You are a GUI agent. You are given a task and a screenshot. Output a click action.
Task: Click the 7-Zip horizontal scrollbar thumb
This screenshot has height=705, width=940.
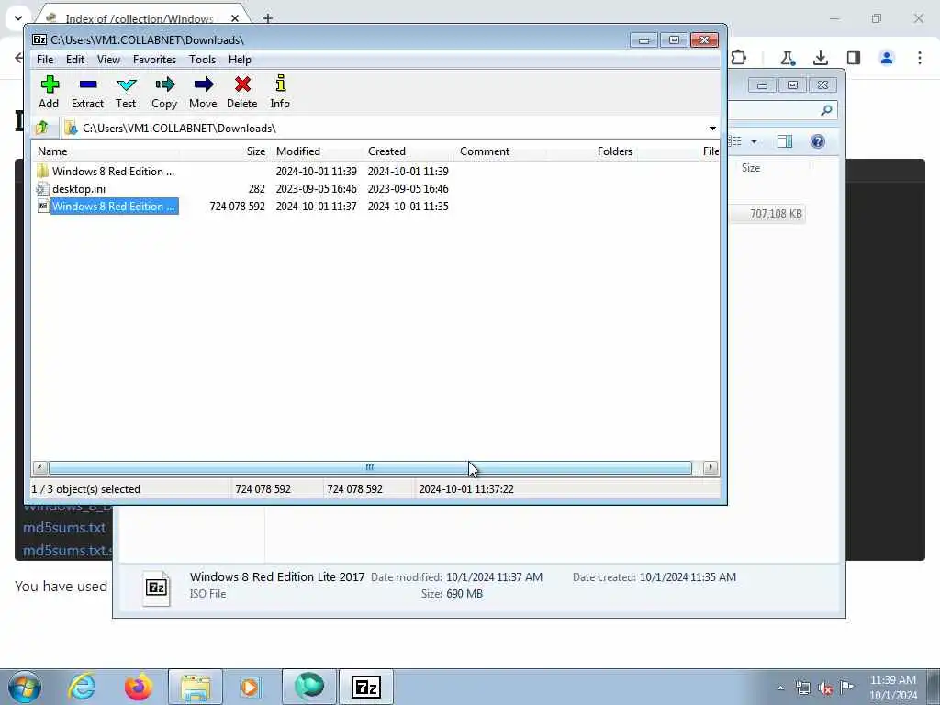pos(370,467)
